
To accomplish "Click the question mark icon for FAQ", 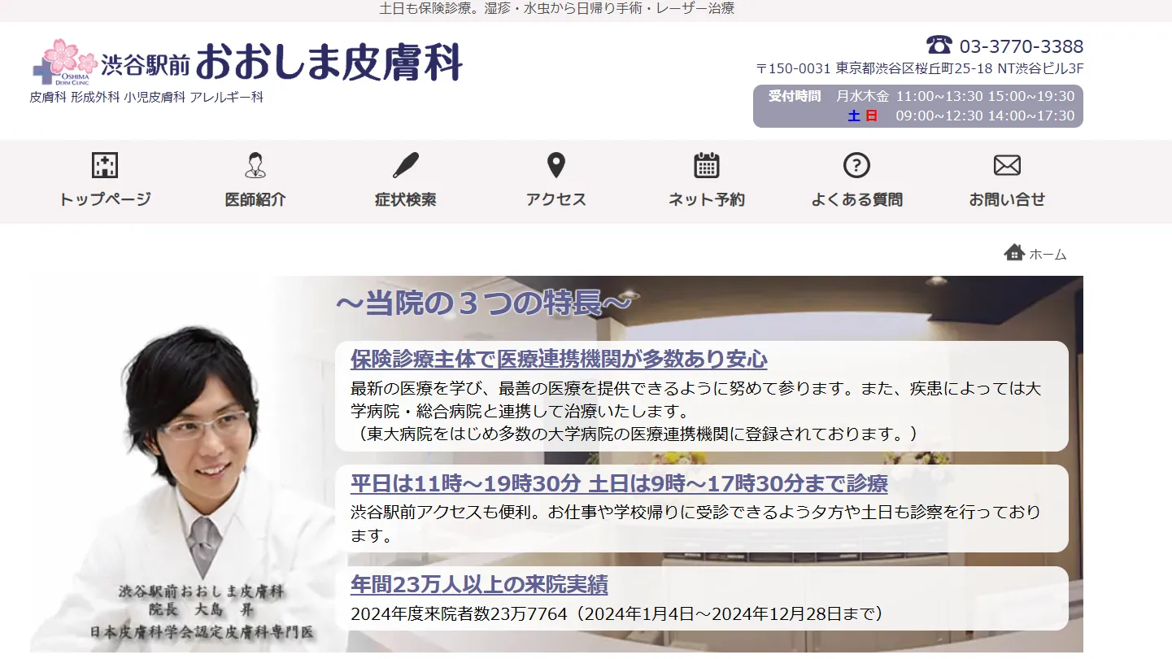I will tap(856, 165).
